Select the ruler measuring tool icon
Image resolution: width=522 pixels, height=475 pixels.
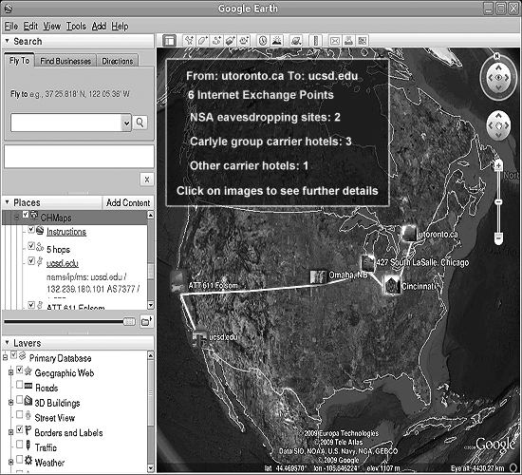tap(316, 41)
